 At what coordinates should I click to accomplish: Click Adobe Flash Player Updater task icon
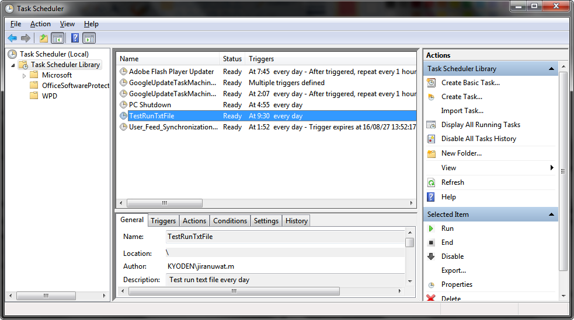tap(124, 72)
